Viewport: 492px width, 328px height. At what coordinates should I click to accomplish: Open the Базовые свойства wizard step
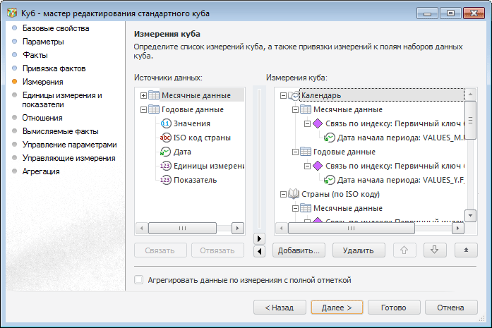coord(56,29)
